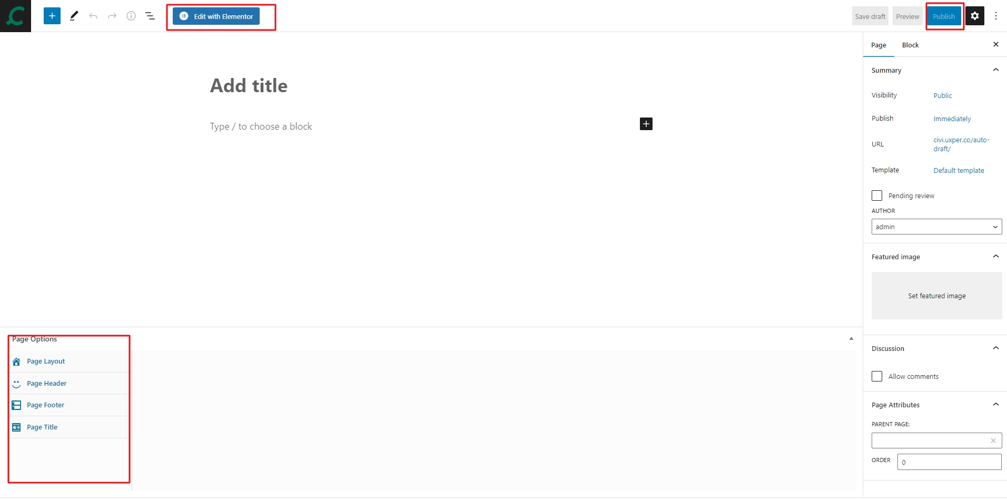Open the three-dot Options menu
The image size is (1007, 499).
pos(995,16)
